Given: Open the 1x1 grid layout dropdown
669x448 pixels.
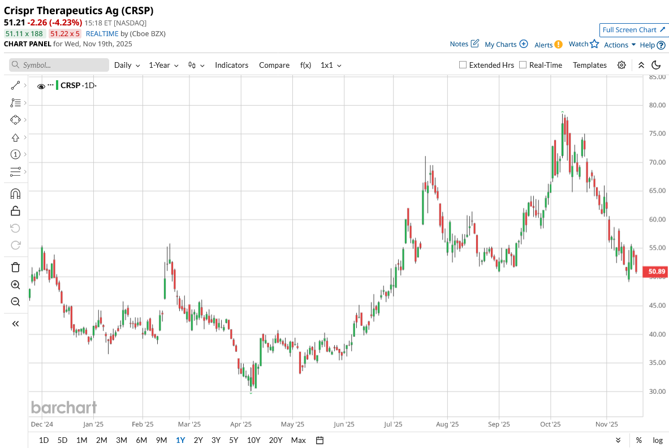Looking at the screenshot, I should [331, 65].
